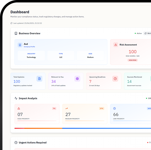
Task: Click the Business Overview building icon
Action: click(16, 33)
